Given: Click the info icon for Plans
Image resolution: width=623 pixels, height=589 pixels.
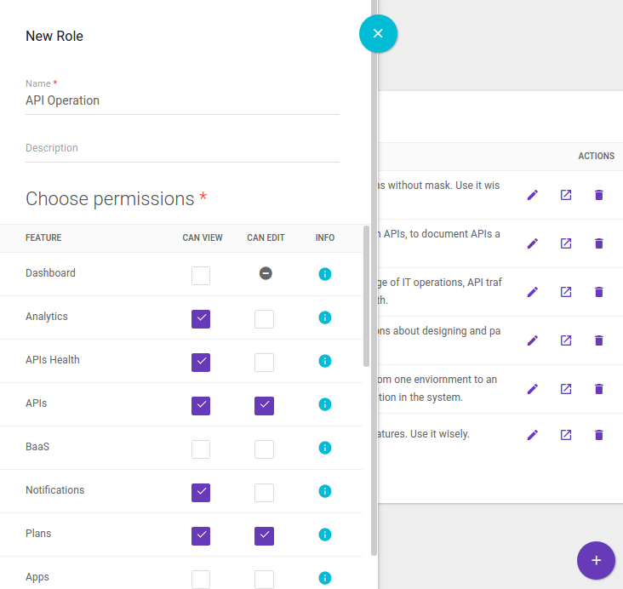Looking at the screenshot, I should coord(324,535).
